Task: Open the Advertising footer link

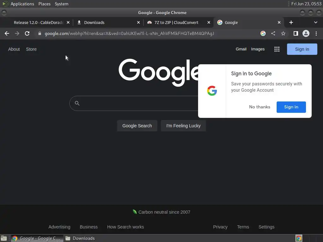Action: [x=59, y=227]
